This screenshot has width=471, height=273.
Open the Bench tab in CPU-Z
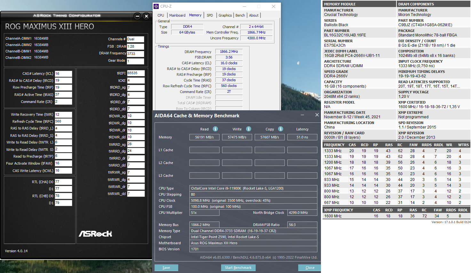[x=240, y=15]
